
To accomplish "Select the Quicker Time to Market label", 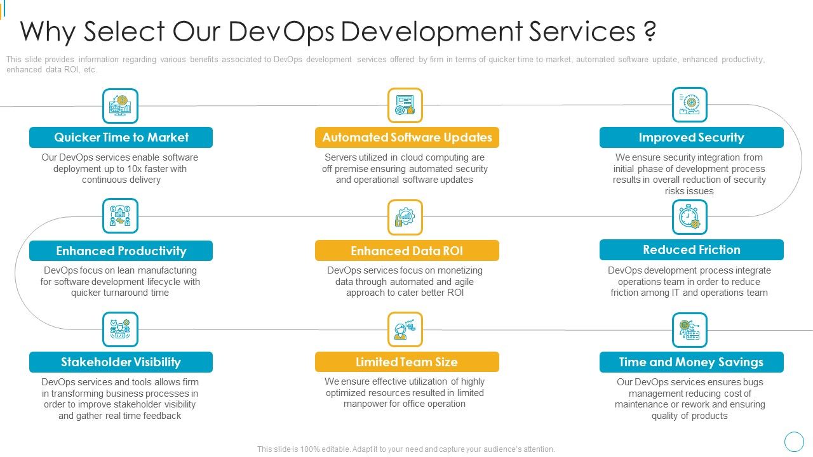I will click(x=121, y=137).
